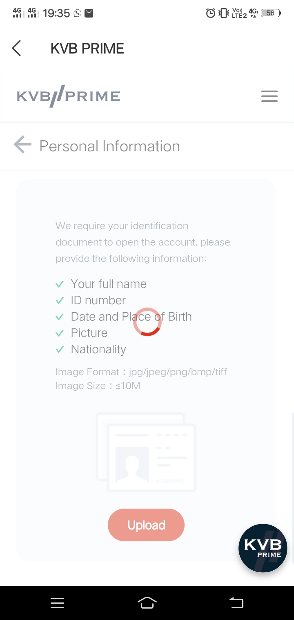
Task: Tap the Android back navigation button
Action: (236, 602)
